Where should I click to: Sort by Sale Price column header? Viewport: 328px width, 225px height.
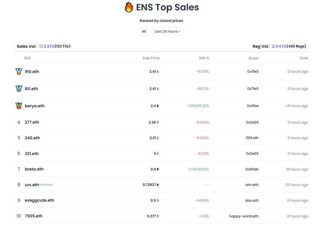point(151,58)
